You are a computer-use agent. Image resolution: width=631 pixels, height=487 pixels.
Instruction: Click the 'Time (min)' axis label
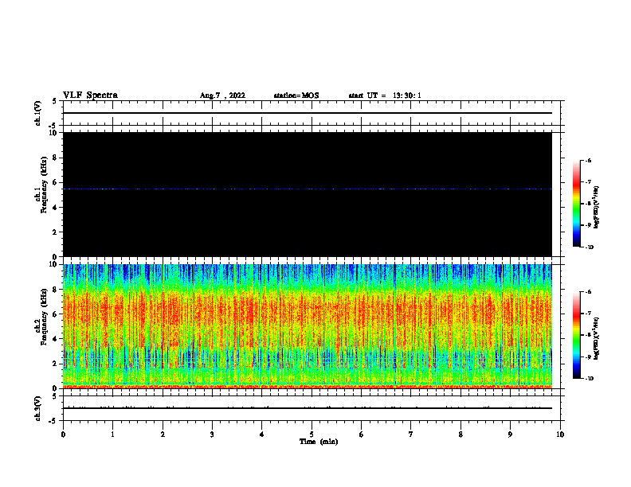click(319, 442)
